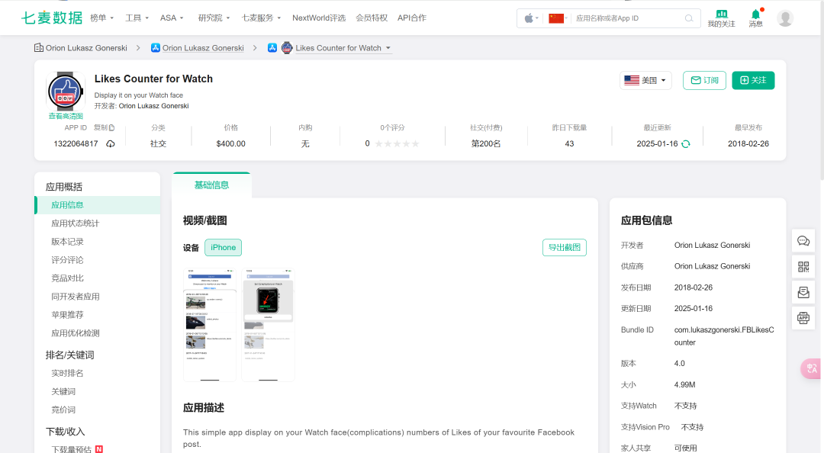Open the second iPhone screenshot with watch
This screenshot has height=453, width=824.
tap(268, 325)
